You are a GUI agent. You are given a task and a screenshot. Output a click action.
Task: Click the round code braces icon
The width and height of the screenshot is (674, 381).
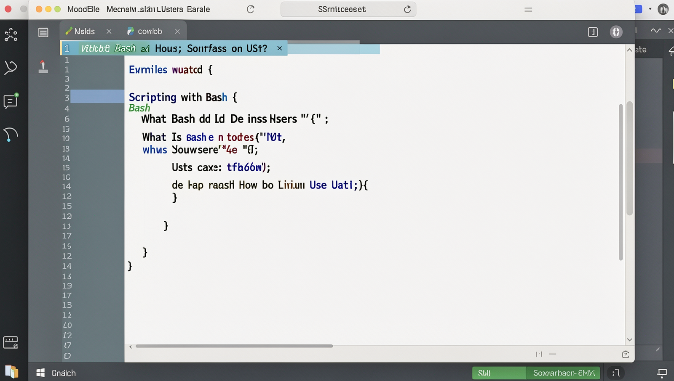(x=616, y=32)
